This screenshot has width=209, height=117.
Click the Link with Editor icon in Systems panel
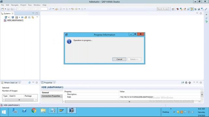coord(33,17)
